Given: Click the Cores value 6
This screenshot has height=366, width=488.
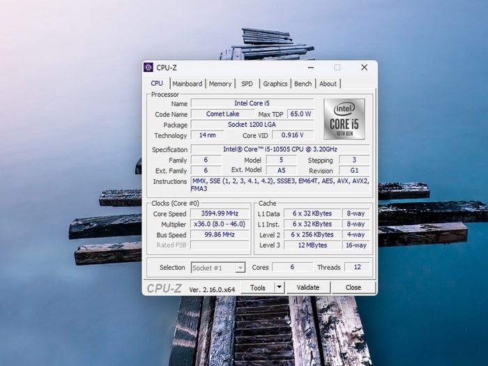Looking at the screenshot, I should (292, 267).
